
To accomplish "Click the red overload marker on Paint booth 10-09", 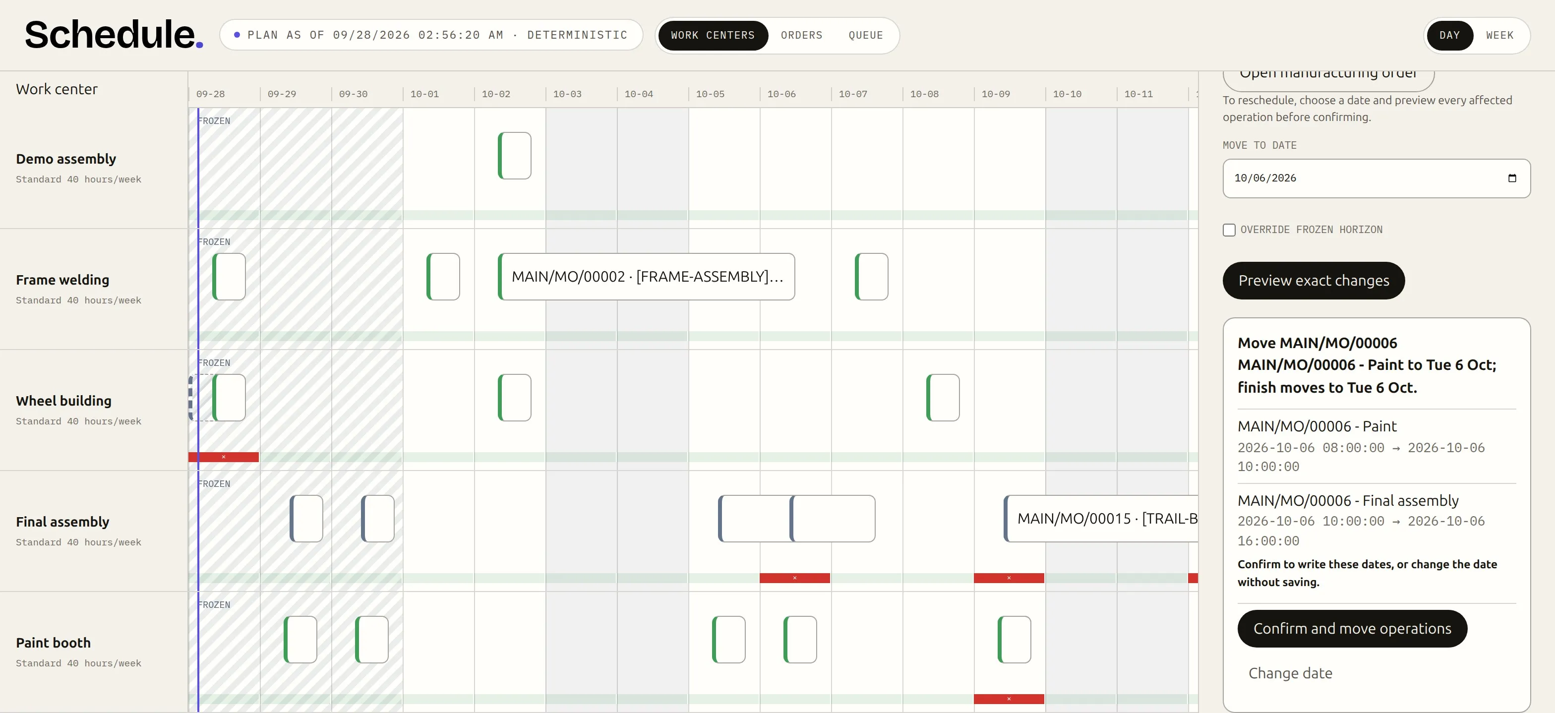I will coord(1009,699).
